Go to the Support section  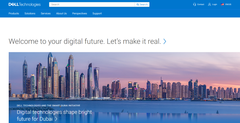[97, 13]
